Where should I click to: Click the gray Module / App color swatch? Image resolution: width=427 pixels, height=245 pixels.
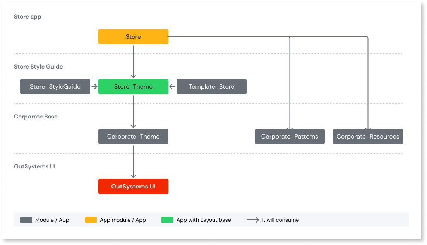click(26, 220)
